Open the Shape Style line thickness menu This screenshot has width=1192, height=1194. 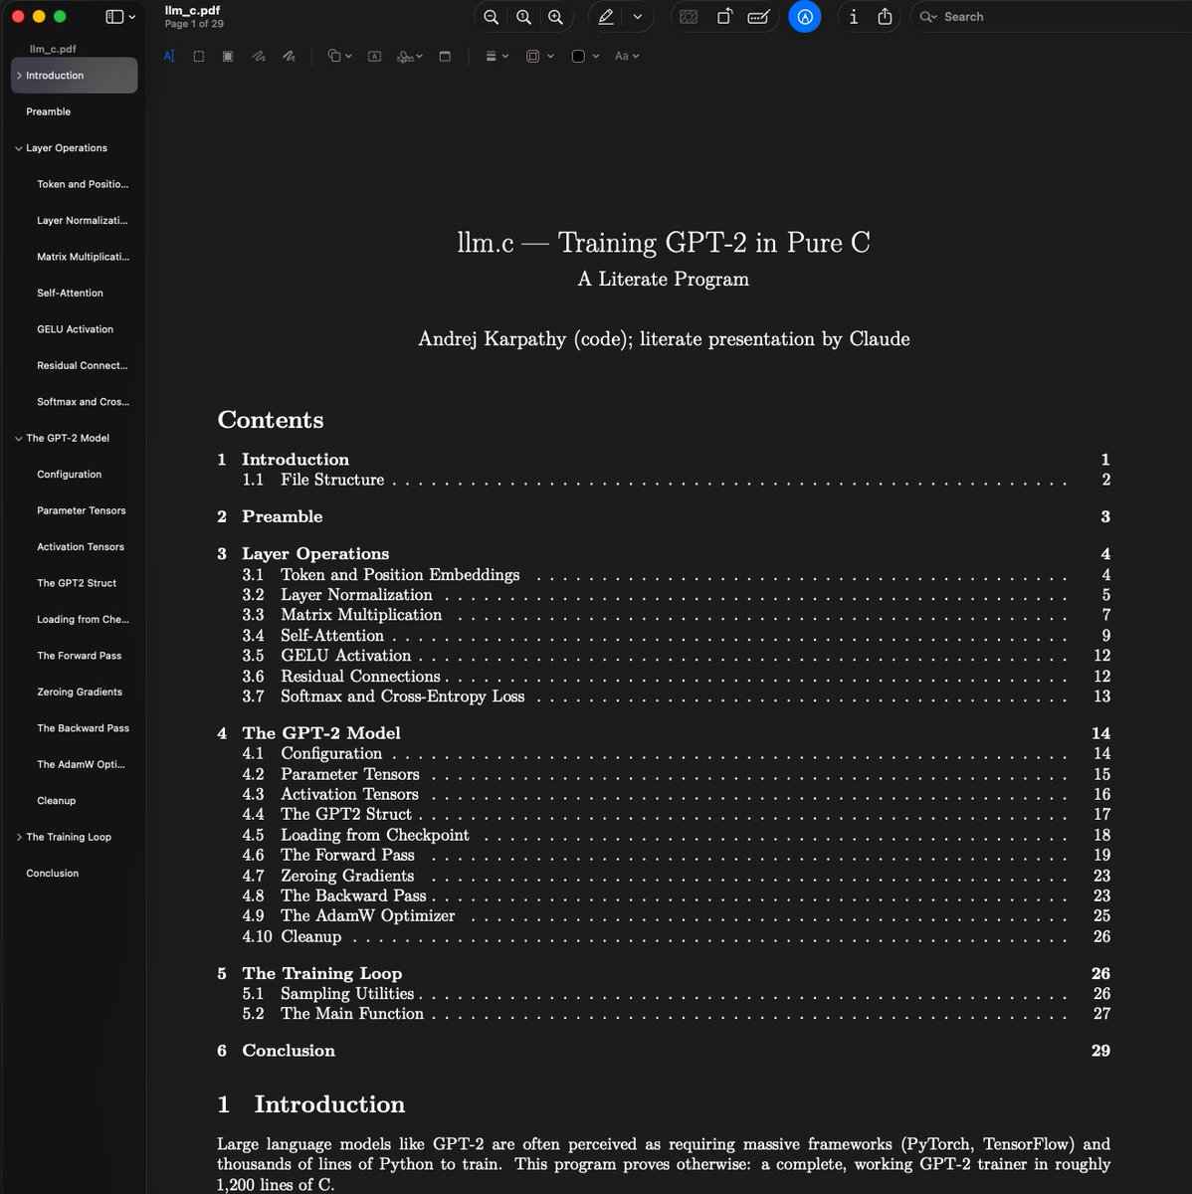tap(497, 57)
